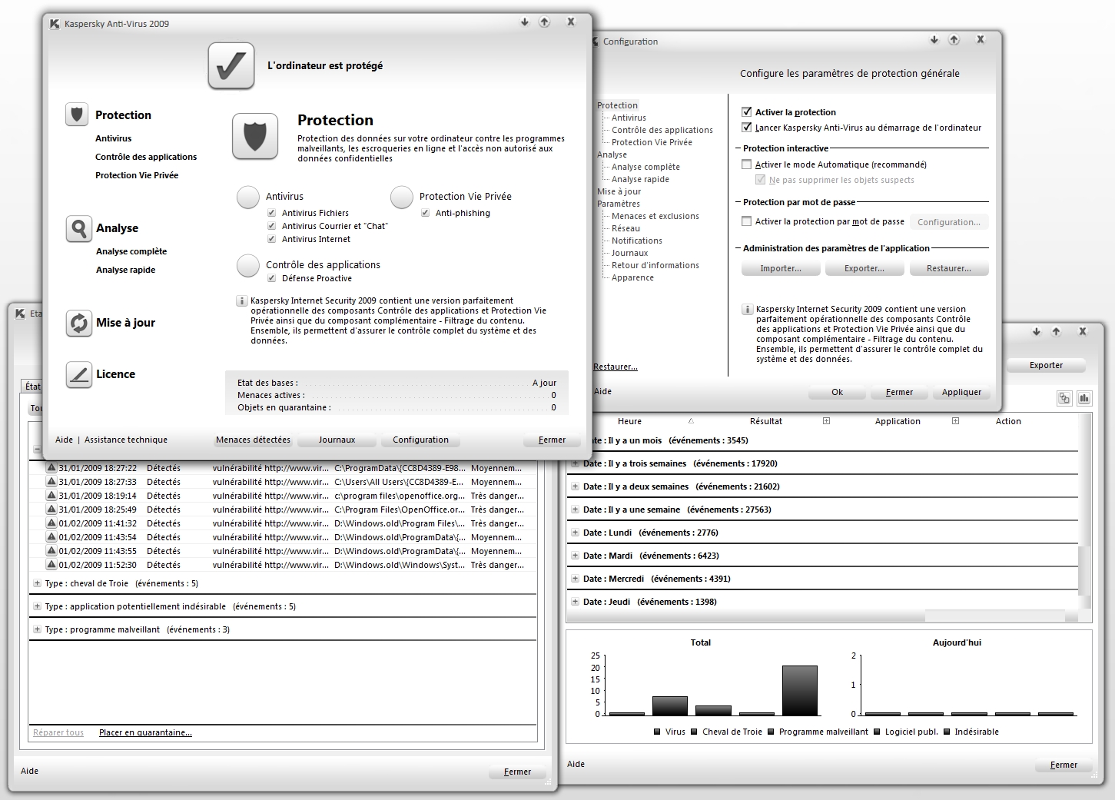Click the up arrow in Kaspersky Anti-Virus title bar
1115x800 pixels.
click(x=544, y=22)
